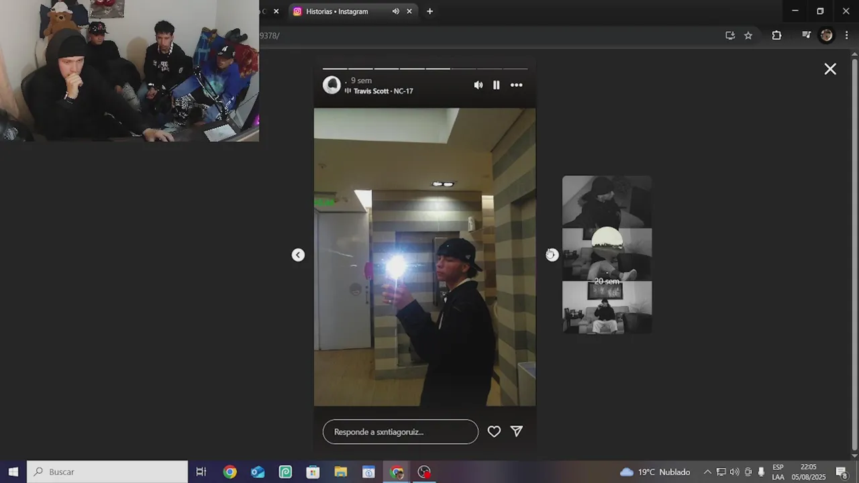The width and height of the screenshot is (859, 483).
Task: Pause the playing story
Action: tap(497, 85)
